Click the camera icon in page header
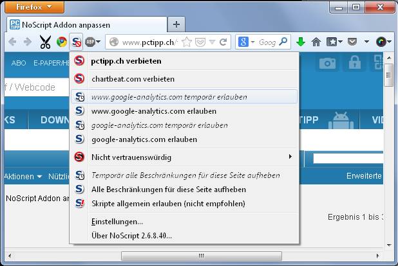The image size is (398, 266). coord(327,63)
